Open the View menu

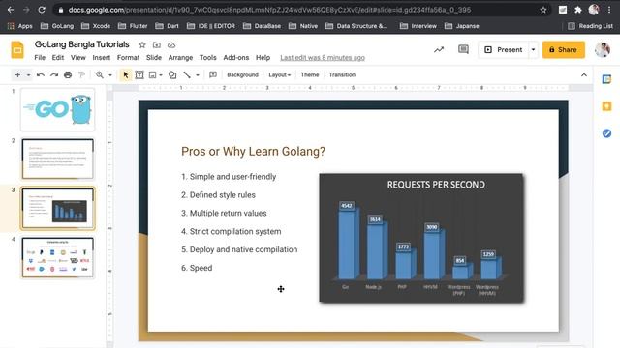pyautogui.click(x=78, y=58)
